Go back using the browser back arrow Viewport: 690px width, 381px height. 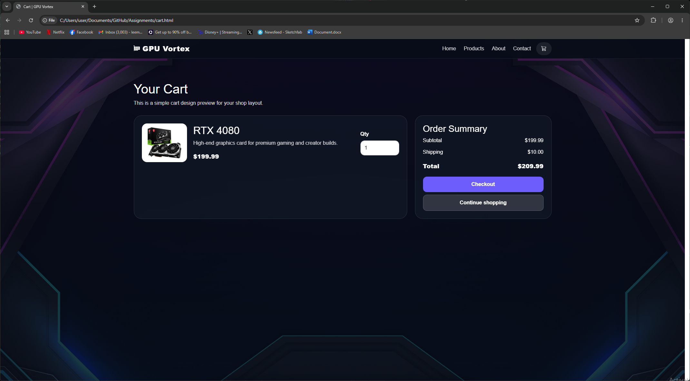(x=8, y=20)
